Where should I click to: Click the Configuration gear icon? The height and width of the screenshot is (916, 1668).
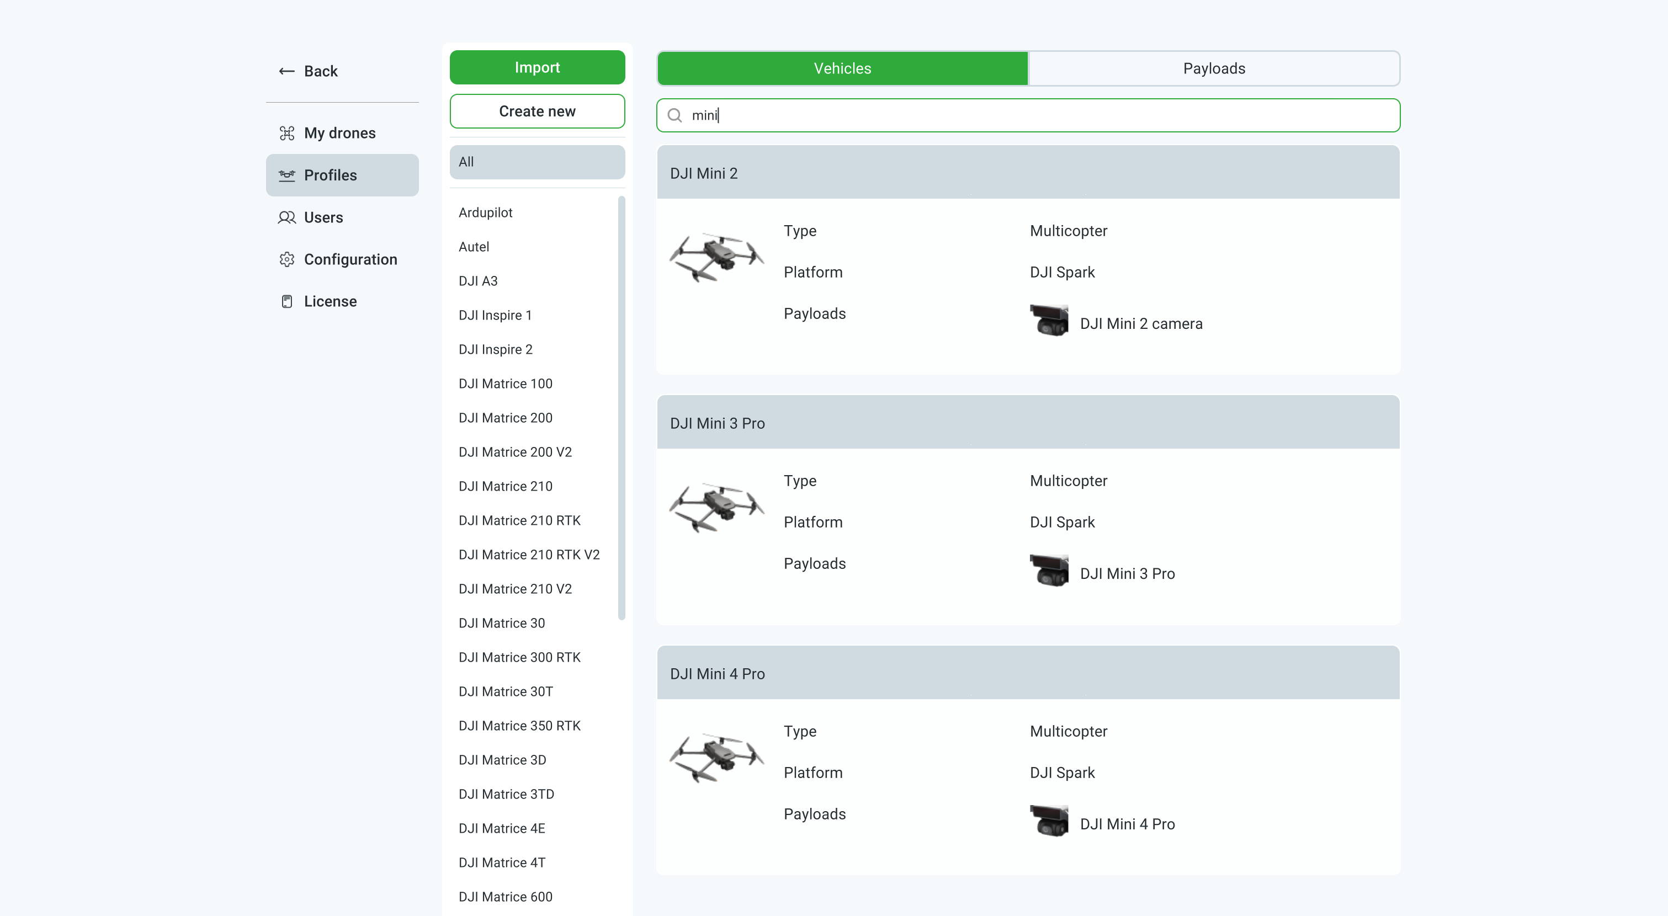point(286,259)
